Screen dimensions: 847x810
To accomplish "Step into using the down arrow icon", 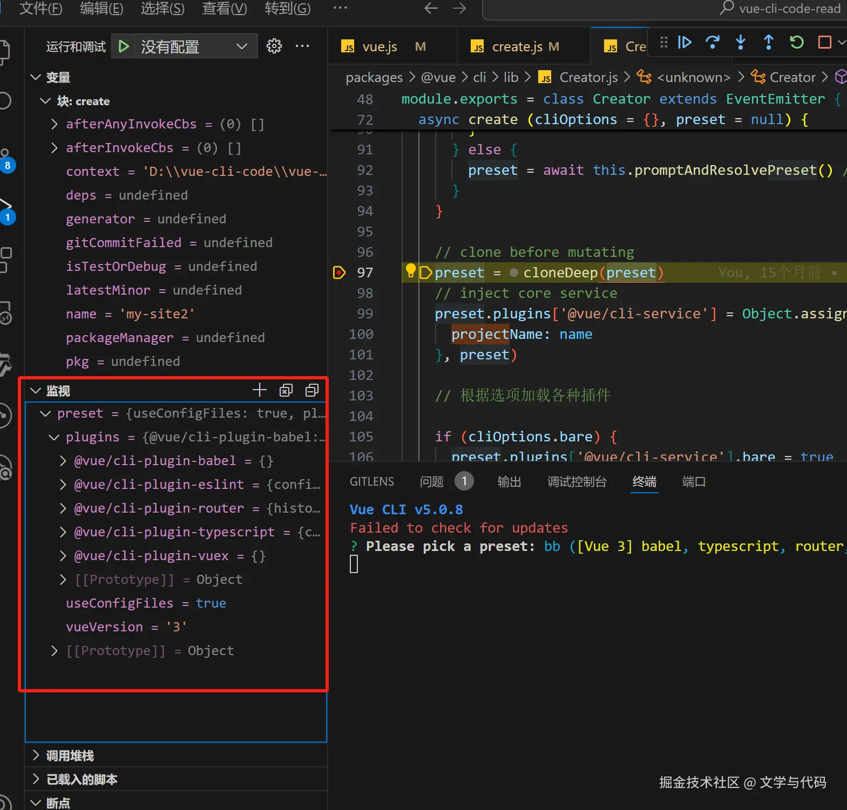I will (741, 42).
